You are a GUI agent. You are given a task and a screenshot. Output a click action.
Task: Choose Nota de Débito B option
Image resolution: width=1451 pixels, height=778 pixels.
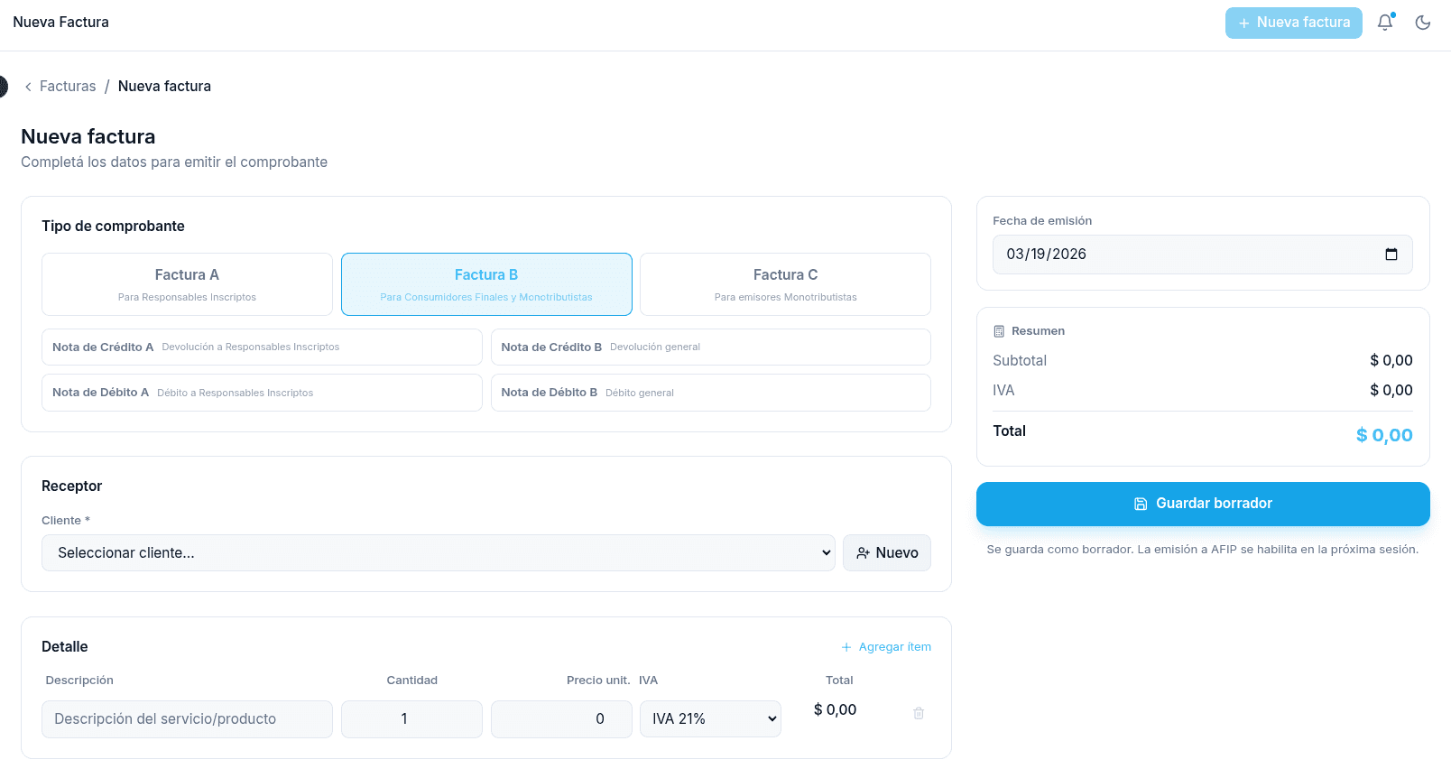[710, 393]
